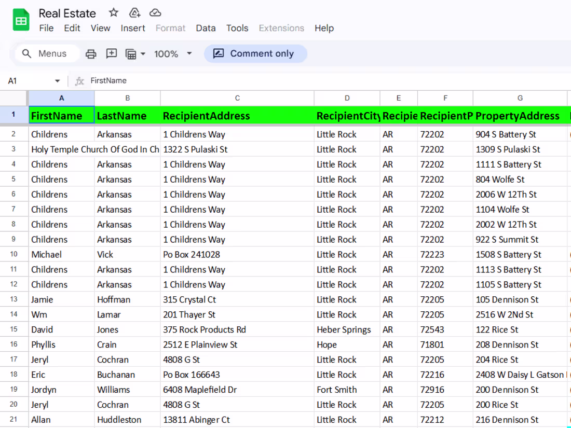Open the Data menu
This screenshot has height=428, width=571.
point(206,29)
